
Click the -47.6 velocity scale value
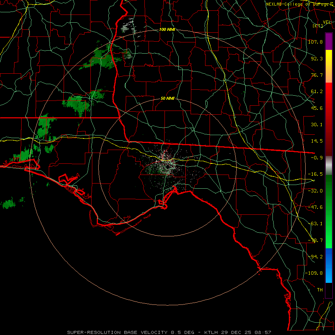[315, 207]
